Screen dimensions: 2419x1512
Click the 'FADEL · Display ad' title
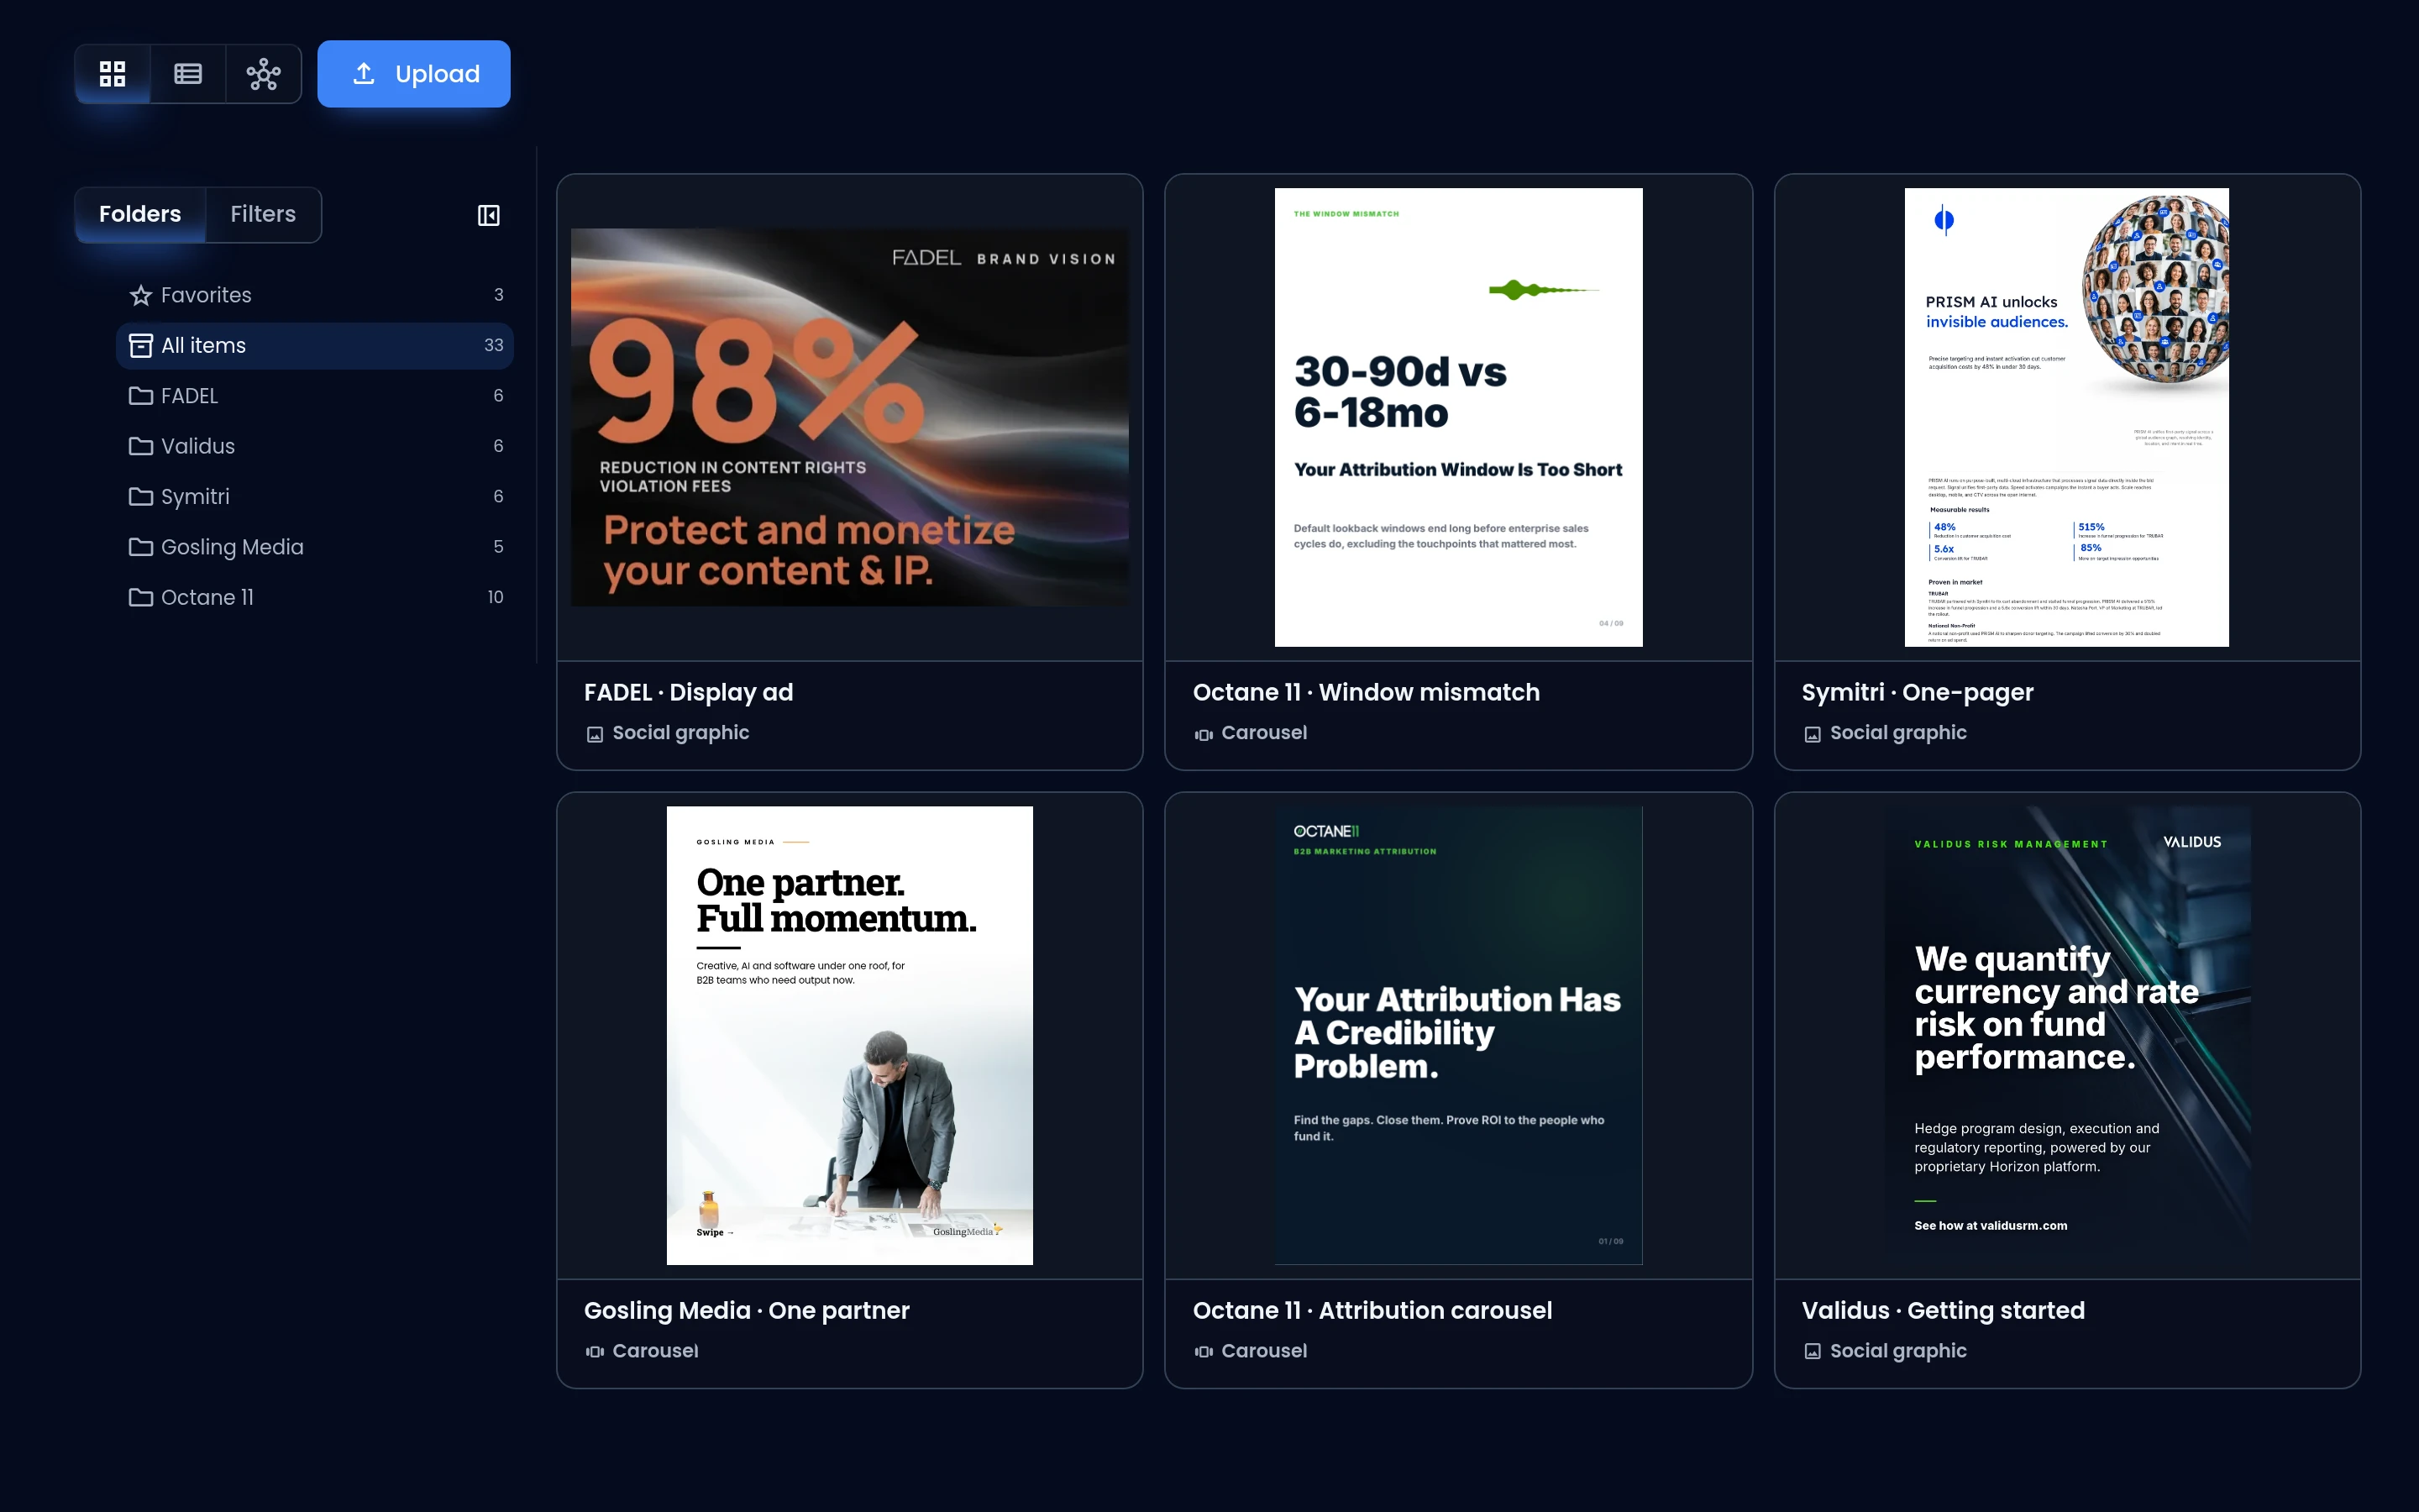tap(689, 692)
